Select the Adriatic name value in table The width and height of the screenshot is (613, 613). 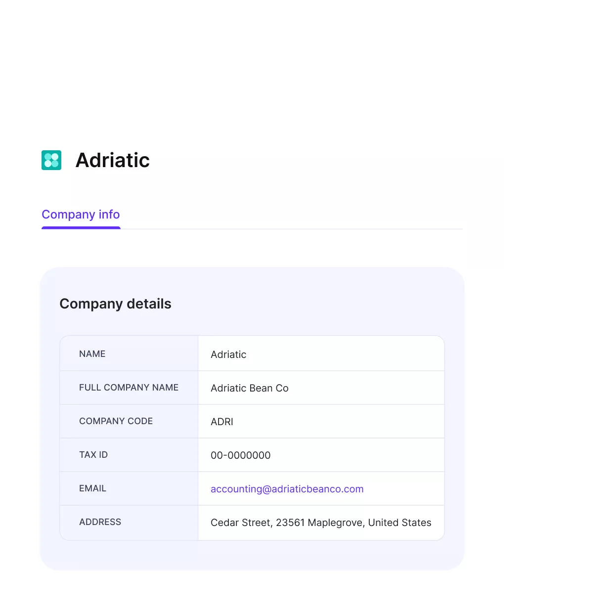[x=228, y=354]
